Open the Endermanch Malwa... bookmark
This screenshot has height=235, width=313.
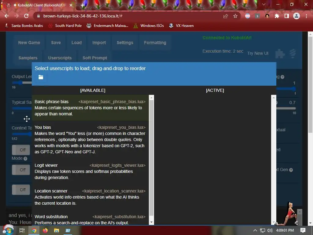(x=107, y=26)
